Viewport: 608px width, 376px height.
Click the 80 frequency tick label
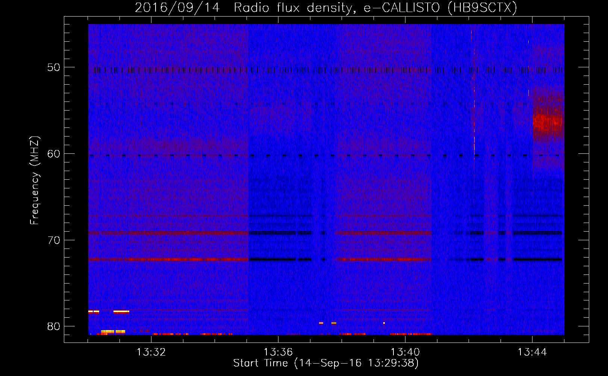click(x=54, y=326)
